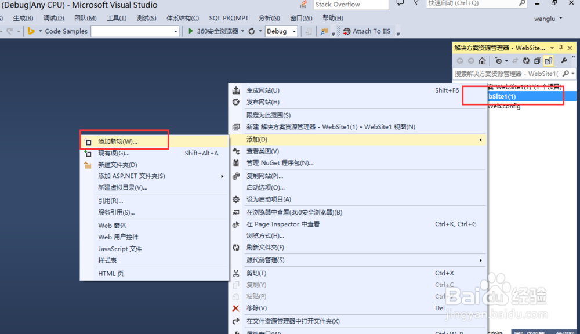Open toolbar overflow after Attach To IIS

tap(398, 33)
